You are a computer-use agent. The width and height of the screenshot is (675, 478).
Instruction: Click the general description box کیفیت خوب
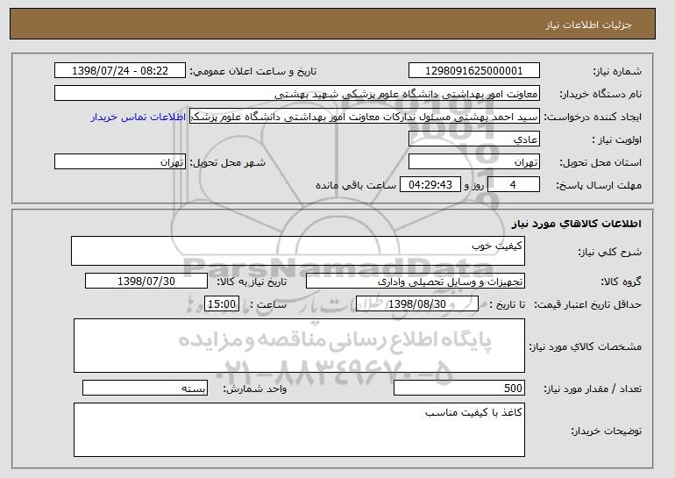tap(298, 251)
